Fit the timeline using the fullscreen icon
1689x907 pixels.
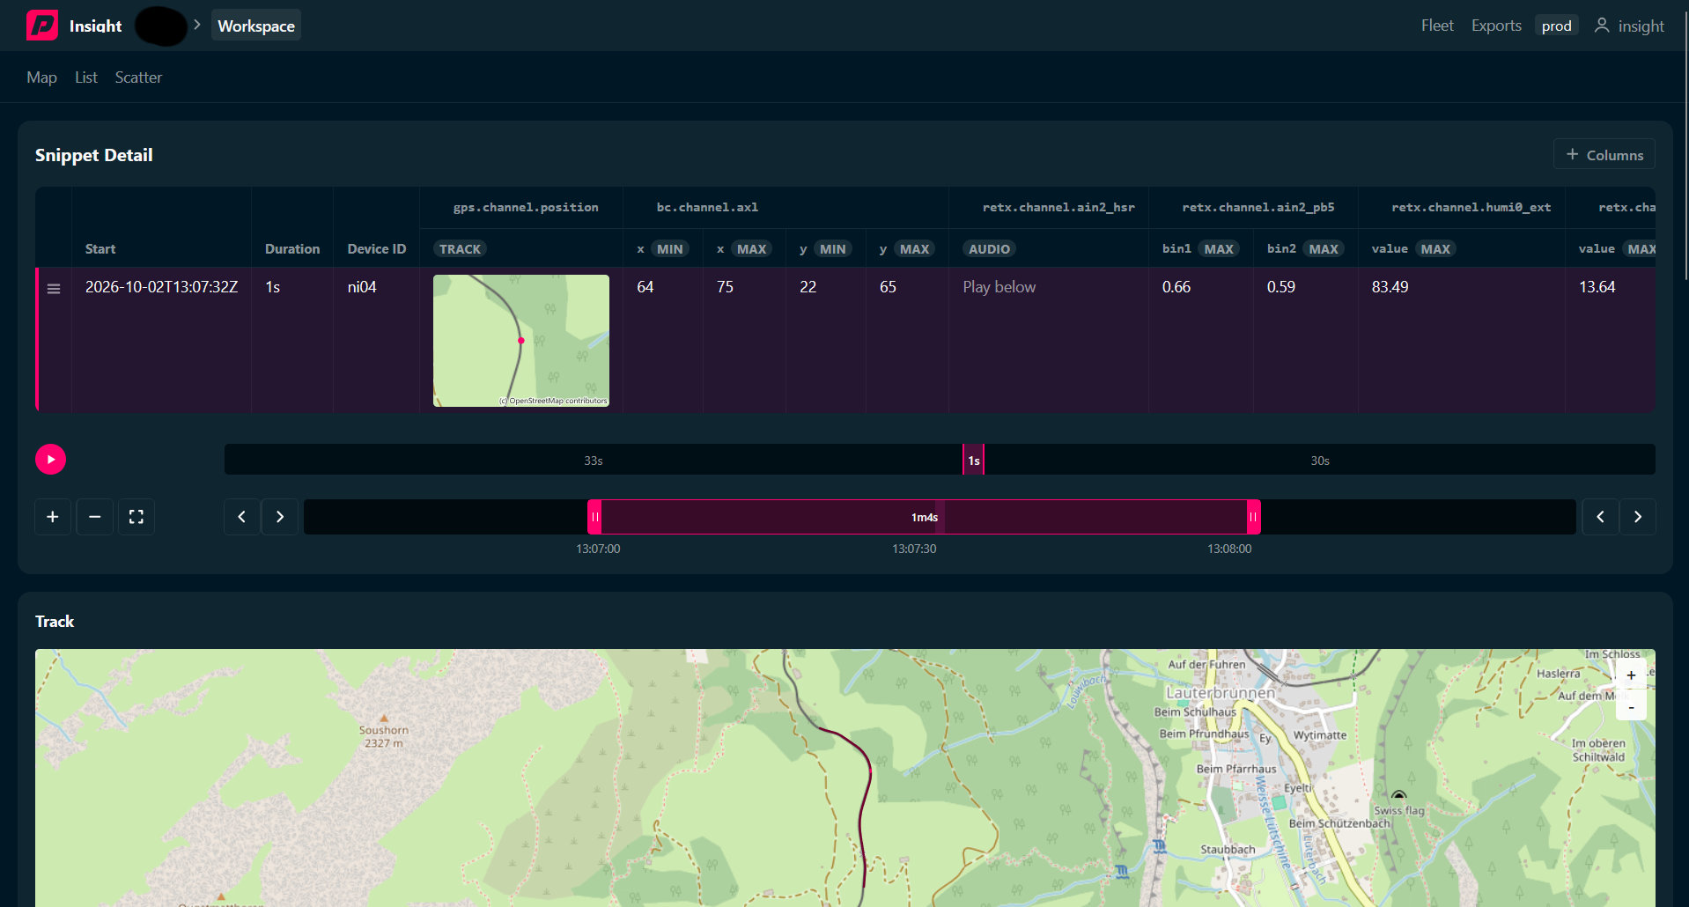(x=136, y=517)
